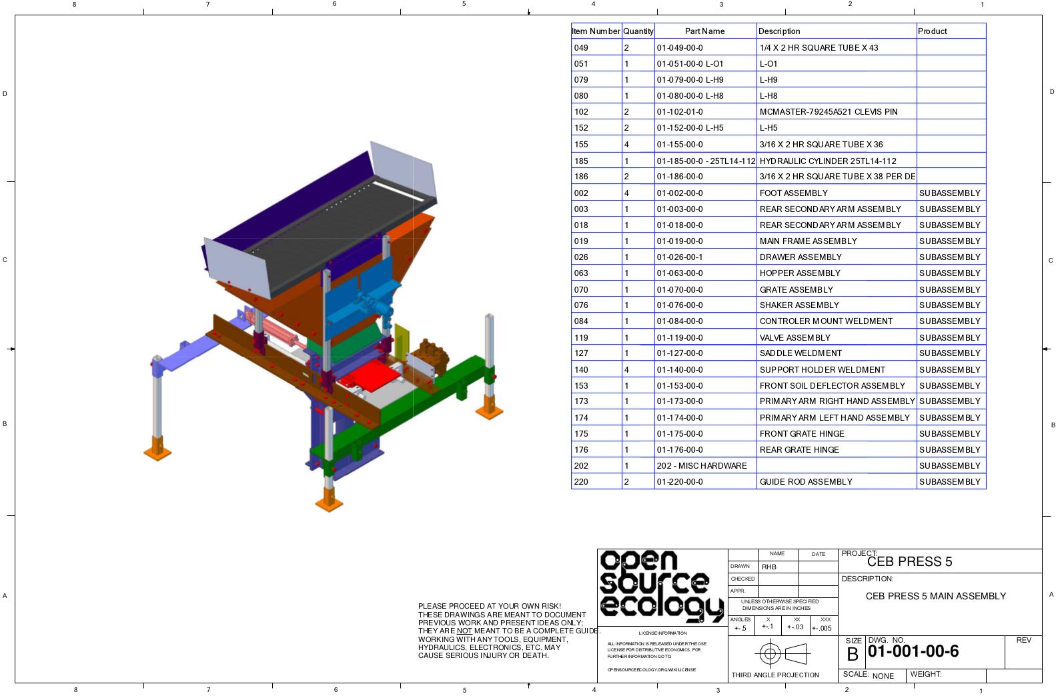
Task: Click SUBASSEMBLY cell in row 220
Action: 950,482
